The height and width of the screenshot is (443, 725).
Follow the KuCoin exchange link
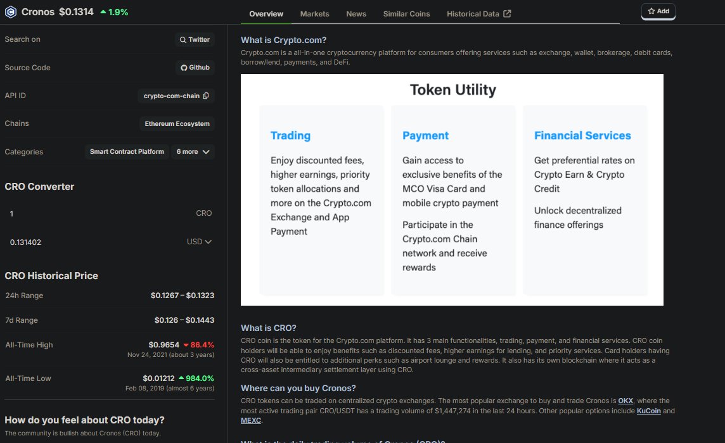pos(649,411)
